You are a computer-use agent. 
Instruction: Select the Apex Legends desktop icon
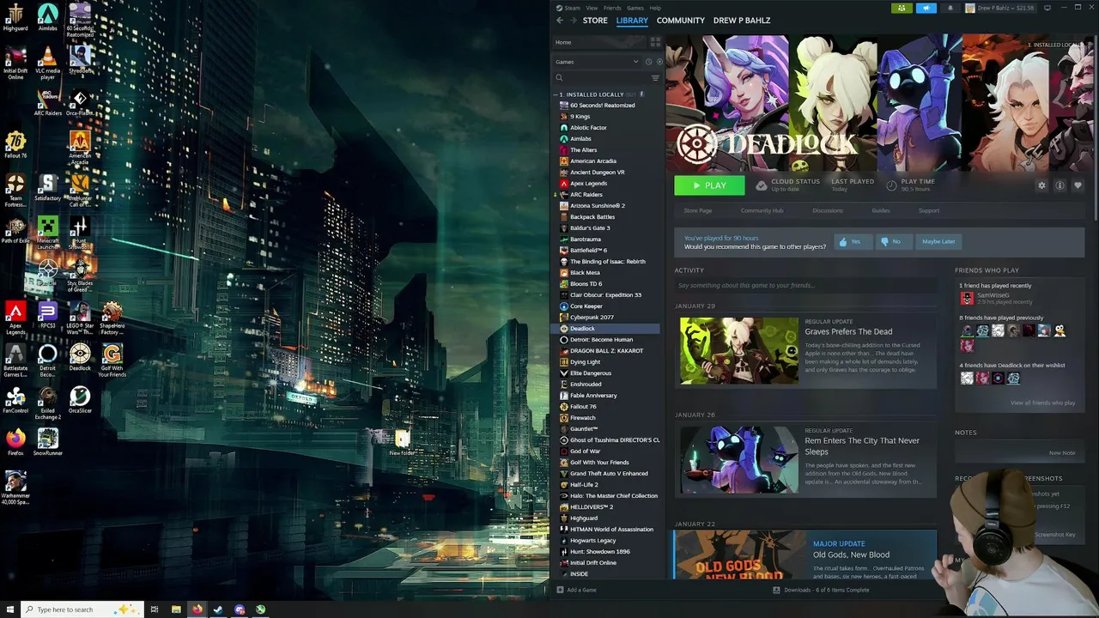point(15,318)
